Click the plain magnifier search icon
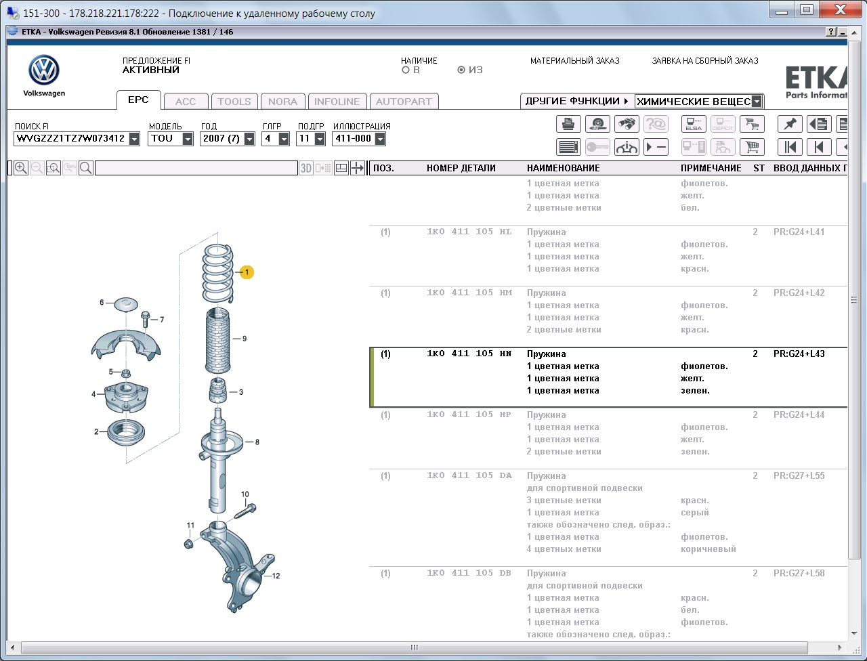This screenshot has height=661, width=867. [x=86, y=168]
